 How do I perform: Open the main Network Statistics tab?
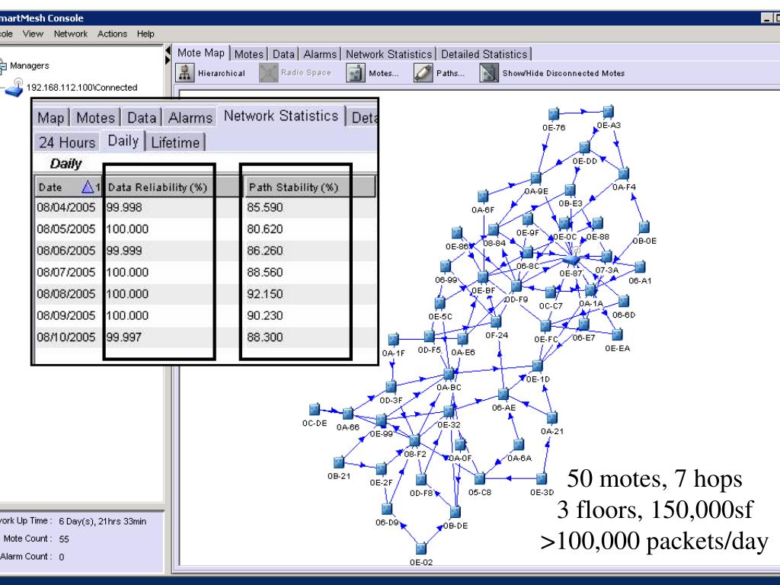389,54
